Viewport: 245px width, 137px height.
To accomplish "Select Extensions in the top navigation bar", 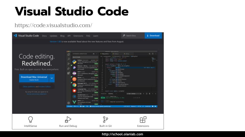I will pyautogui.click(x=78, y=36).
